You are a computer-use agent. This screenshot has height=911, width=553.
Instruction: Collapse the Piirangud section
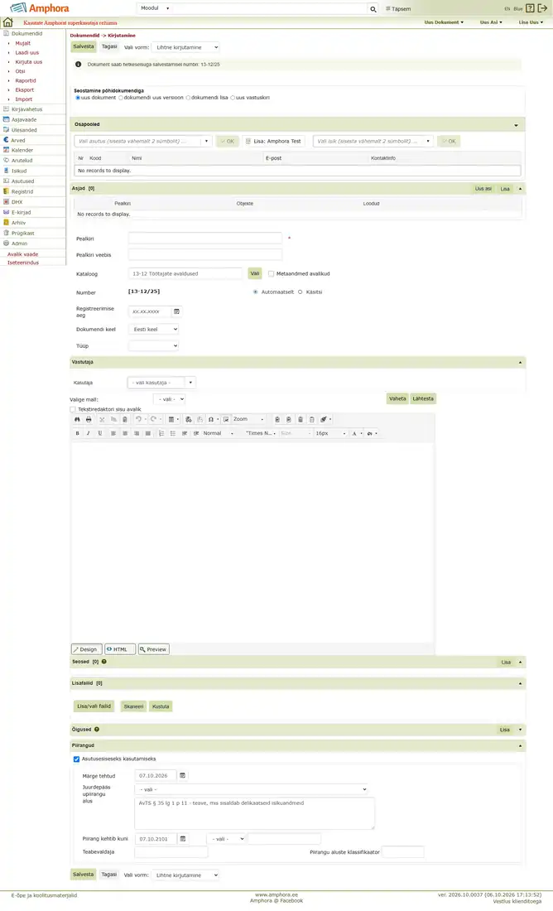tap(520, 745)
